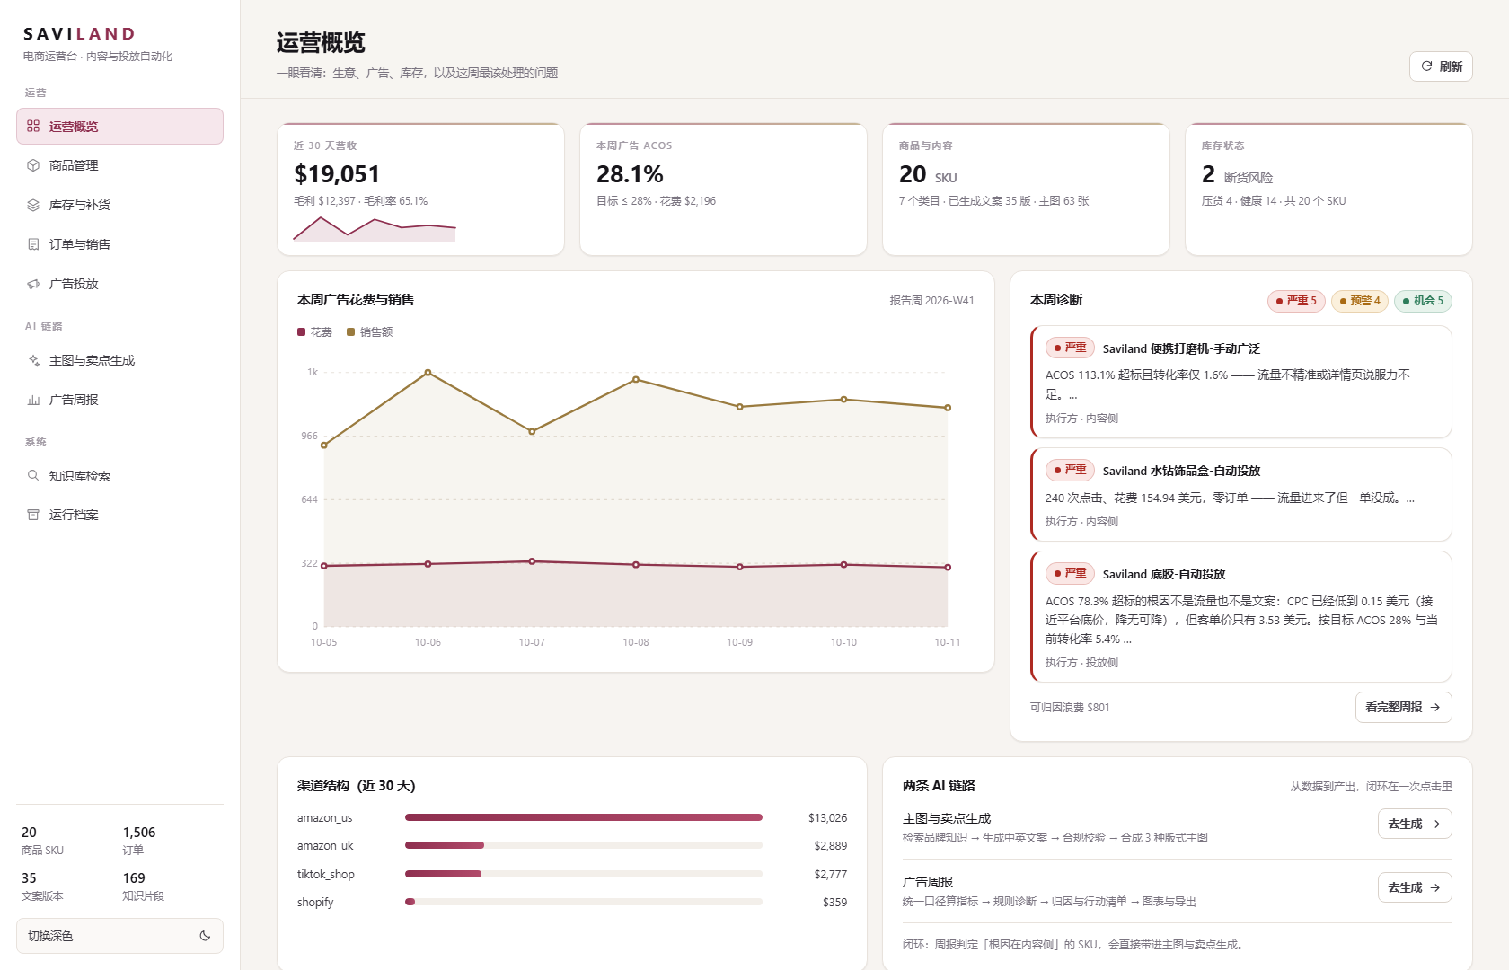Image resolution: width=1509 pixels, height=970 pixels.
Task: Click the 运营概览 grid icon in sidebar
Action: [33, 126]
